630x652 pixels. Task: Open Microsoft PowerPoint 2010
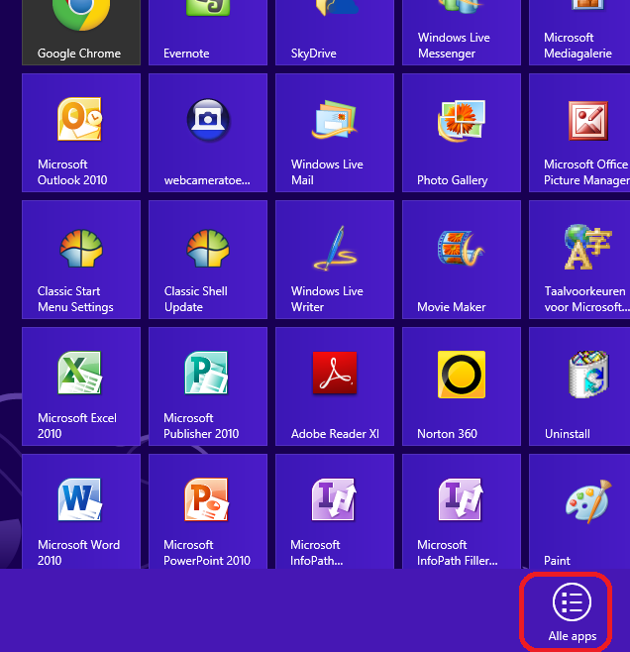point(208,511)
